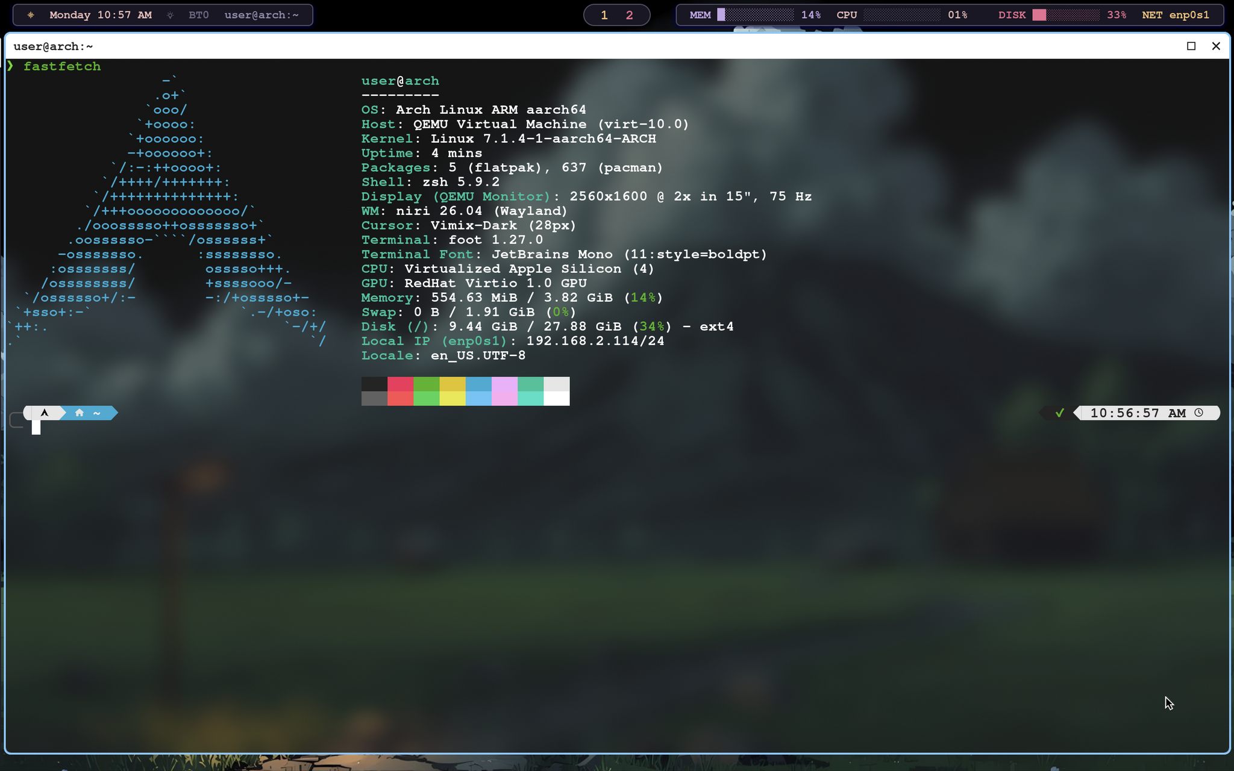The image size is (1234, 771).
Task: Switch to workspace 2
Action: tap(630, 15)
